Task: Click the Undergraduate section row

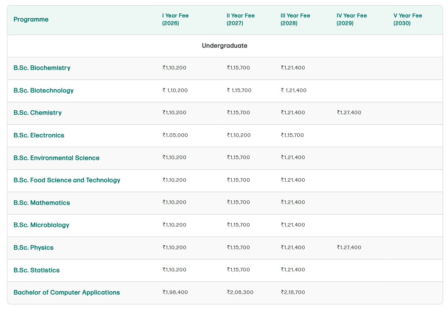Action: click(x=224, y=46)
